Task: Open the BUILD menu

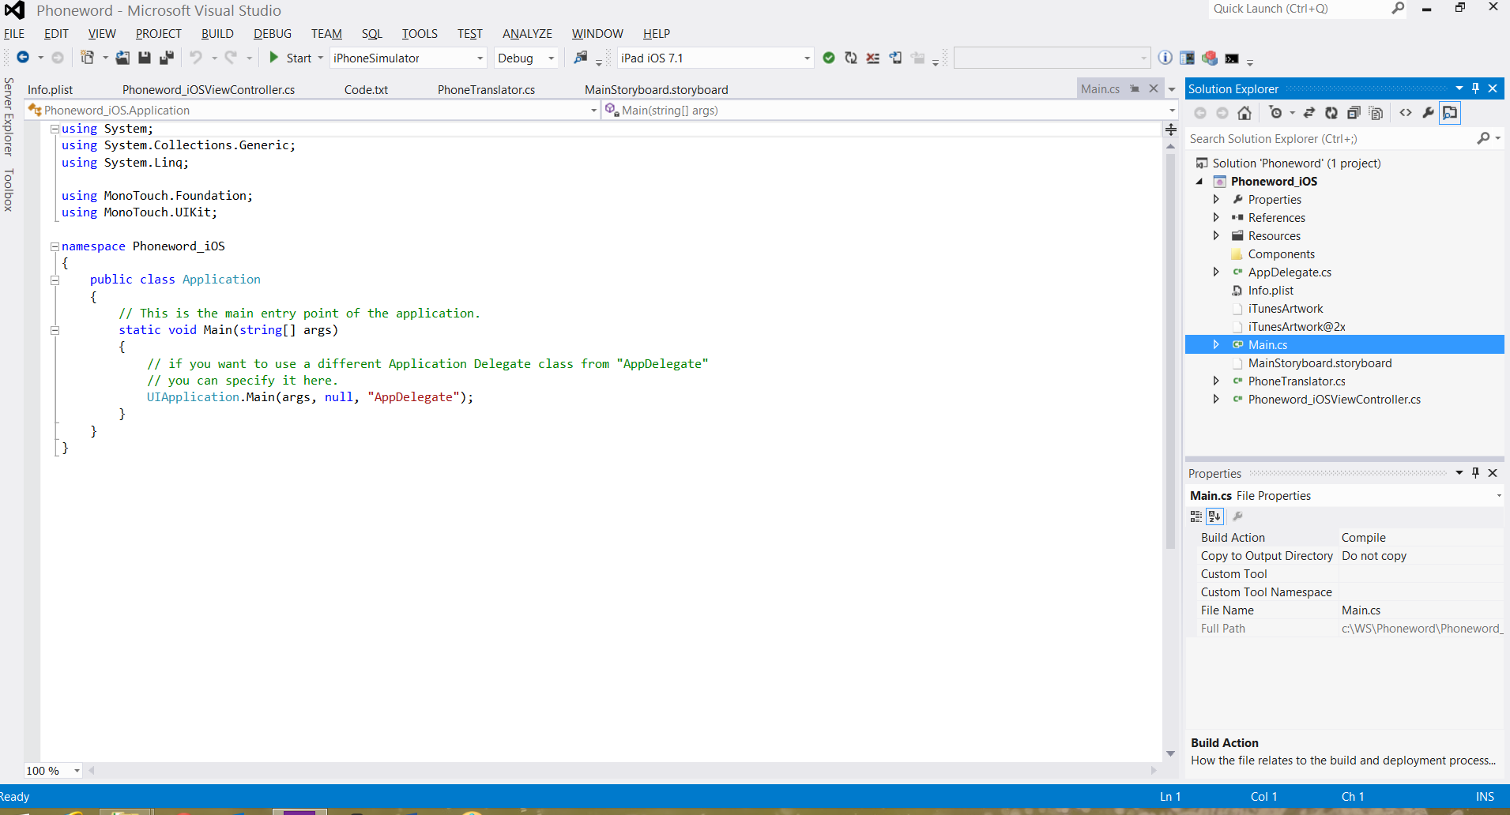Action: coord(217,34)
